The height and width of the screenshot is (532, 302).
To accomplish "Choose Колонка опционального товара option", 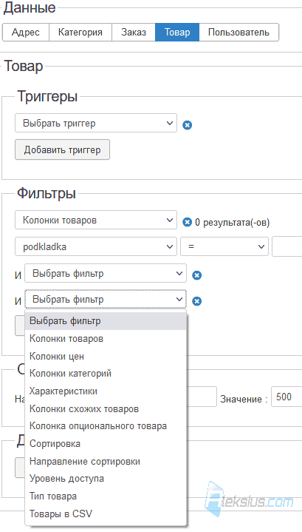I will point(106,425).
